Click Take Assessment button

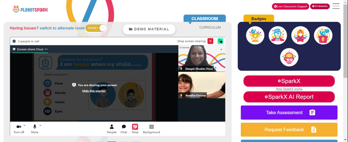[289, 112]
